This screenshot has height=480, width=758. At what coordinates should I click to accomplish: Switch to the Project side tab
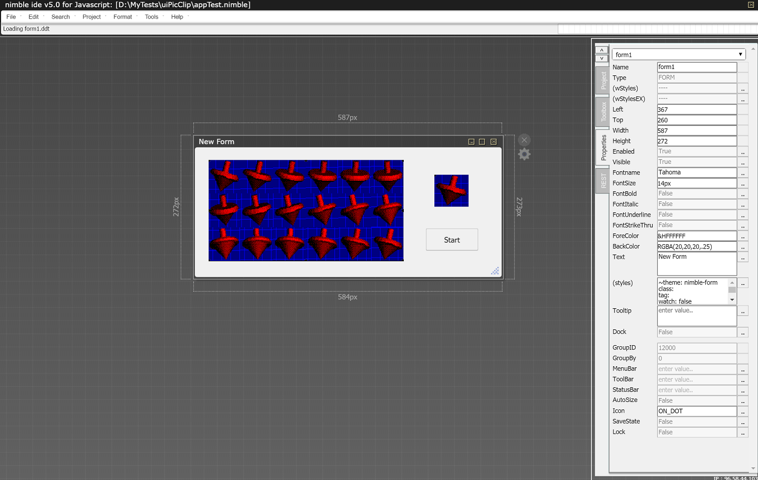click(x=602, y=81)
